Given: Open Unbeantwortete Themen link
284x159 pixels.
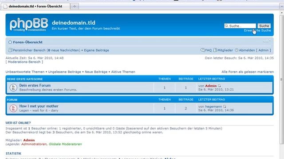Looking at the screenshot, I should tap(25, 72).
